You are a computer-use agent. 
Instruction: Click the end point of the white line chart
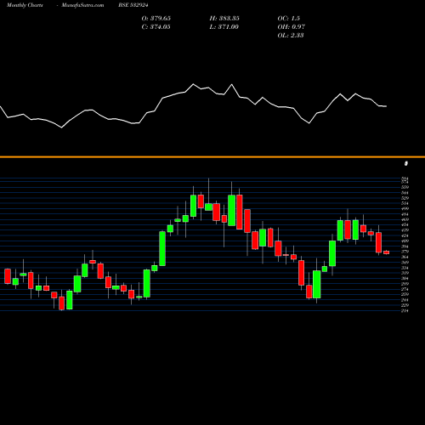386,106
